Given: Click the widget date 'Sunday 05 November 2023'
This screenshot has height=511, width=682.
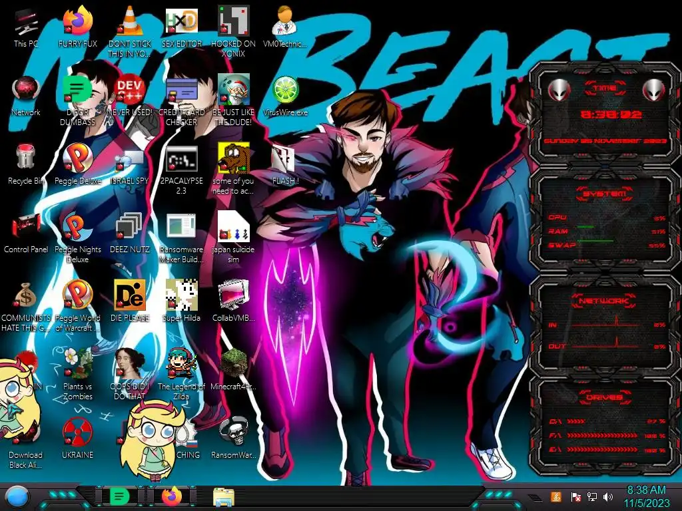Looking at the screenshot, I should (x=605, y=141).
